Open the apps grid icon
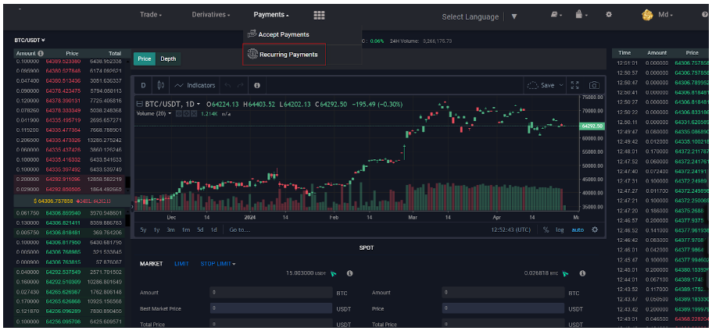The height and width of the screenshot is (331, 712). tap(319, 15)
